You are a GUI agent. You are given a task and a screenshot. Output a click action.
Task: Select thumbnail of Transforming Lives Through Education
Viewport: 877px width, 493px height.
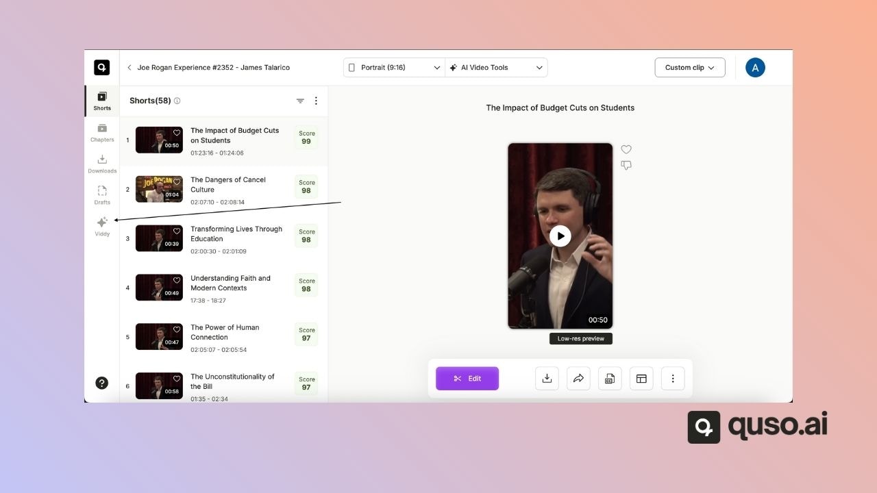pyautogui.click(x=159, y=238)
